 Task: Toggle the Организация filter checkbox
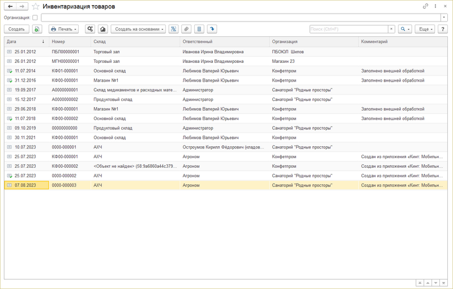coord(35,18)
